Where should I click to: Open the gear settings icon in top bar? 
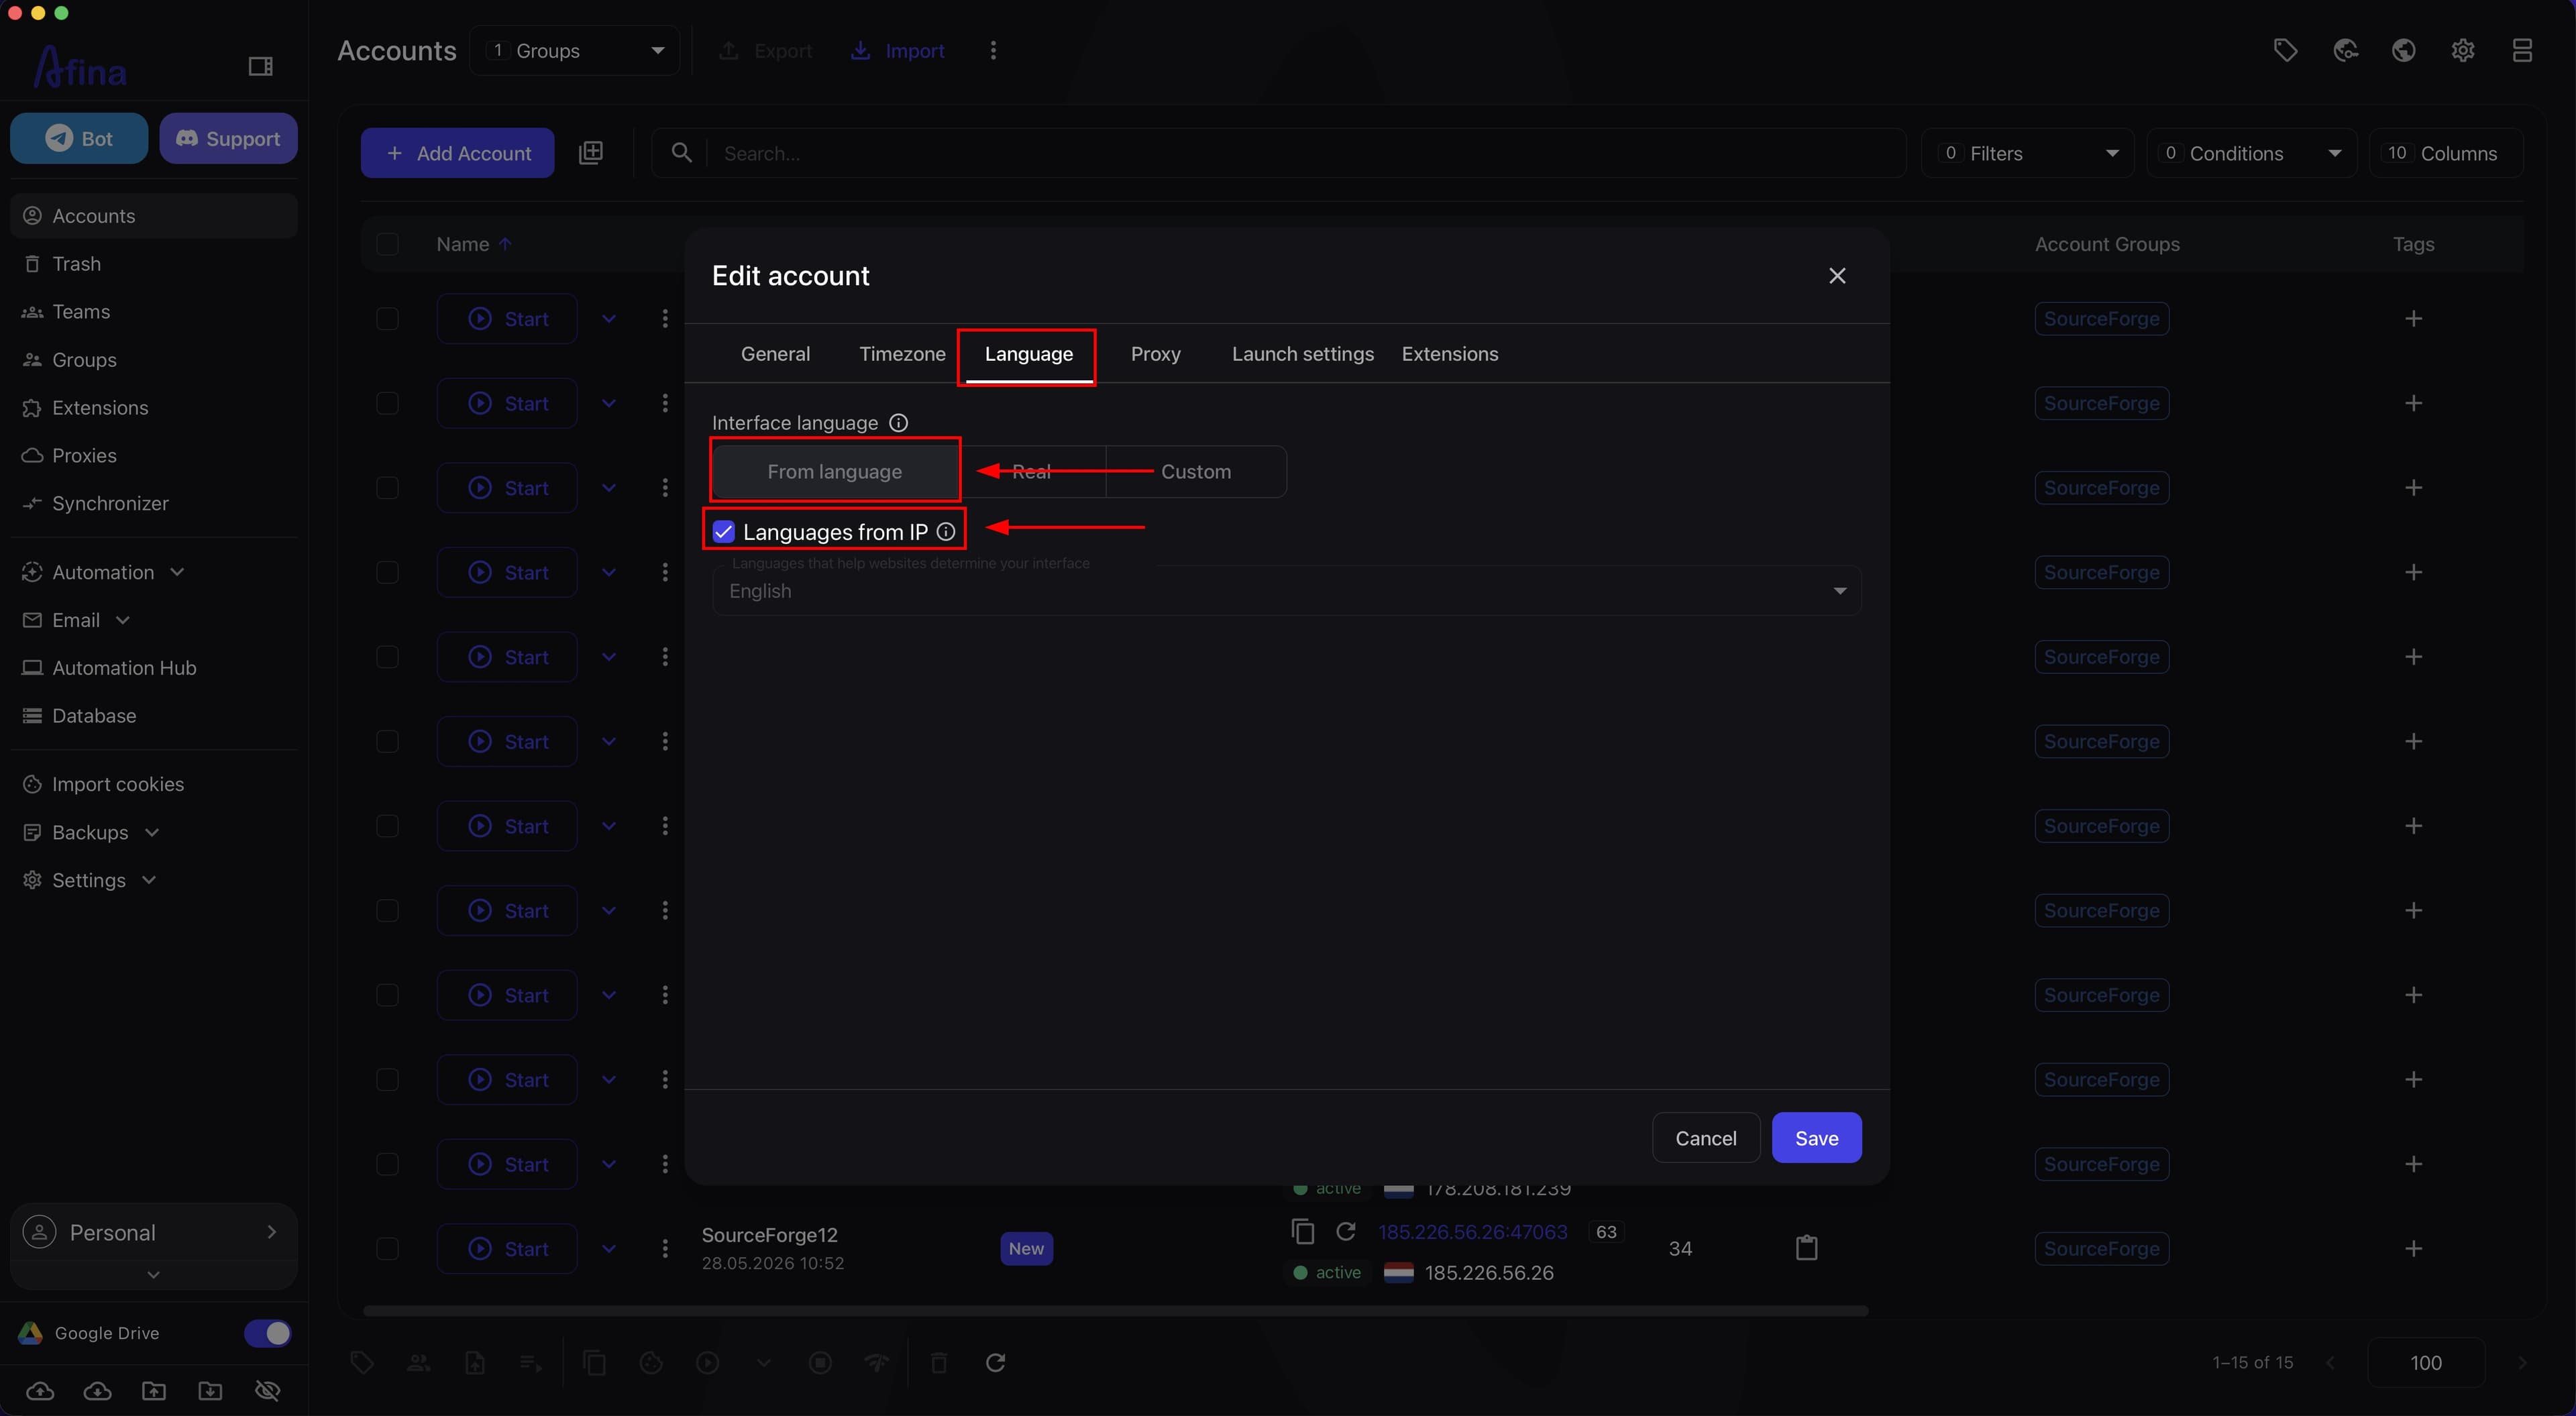tap(2463, 50)
